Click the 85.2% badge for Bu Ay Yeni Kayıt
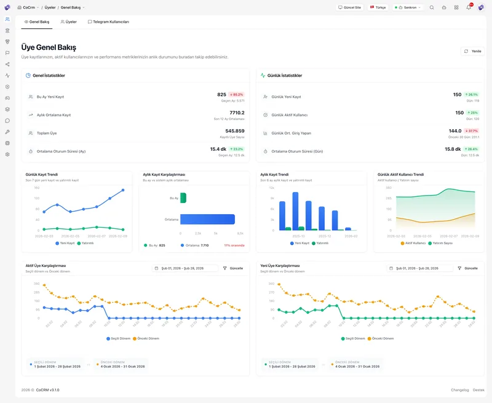 [x=237, y=95]
